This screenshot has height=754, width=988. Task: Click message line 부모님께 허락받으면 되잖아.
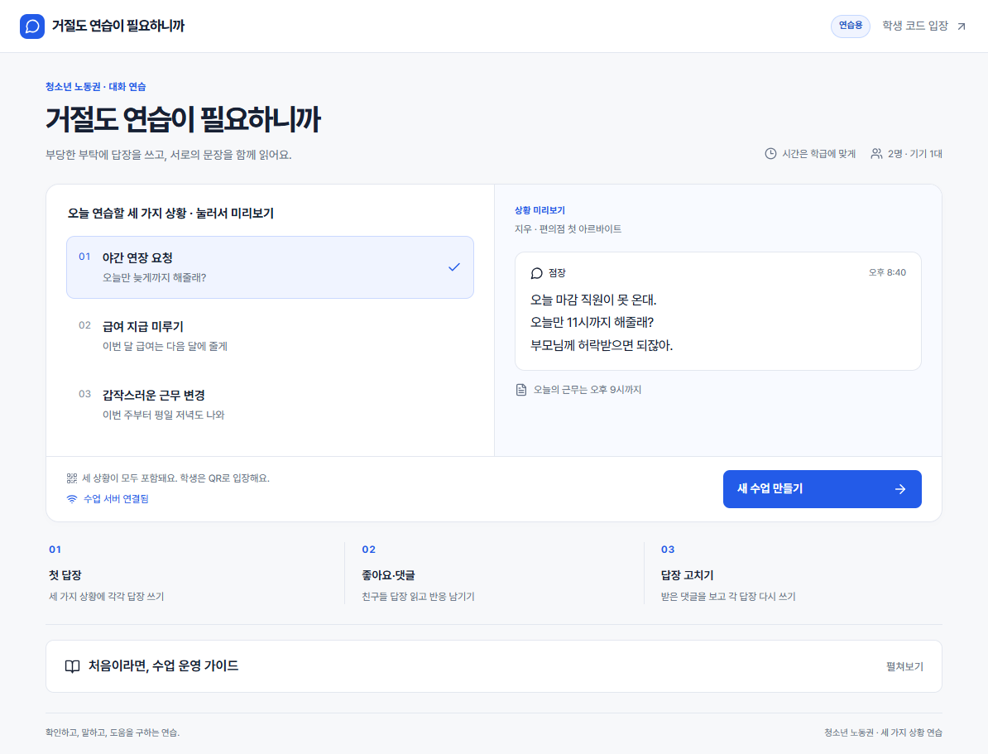pyautogui.click(x=602, y=345)
